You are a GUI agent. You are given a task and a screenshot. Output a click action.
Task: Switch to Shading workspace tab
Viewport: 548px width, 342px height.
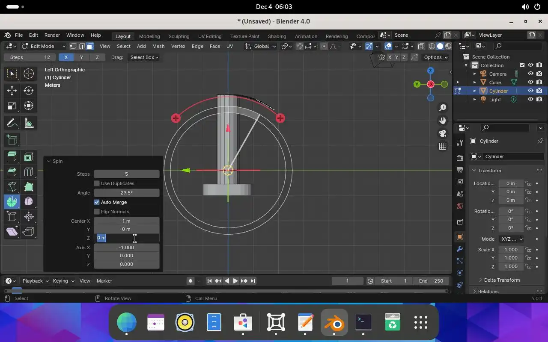[277, 36]
